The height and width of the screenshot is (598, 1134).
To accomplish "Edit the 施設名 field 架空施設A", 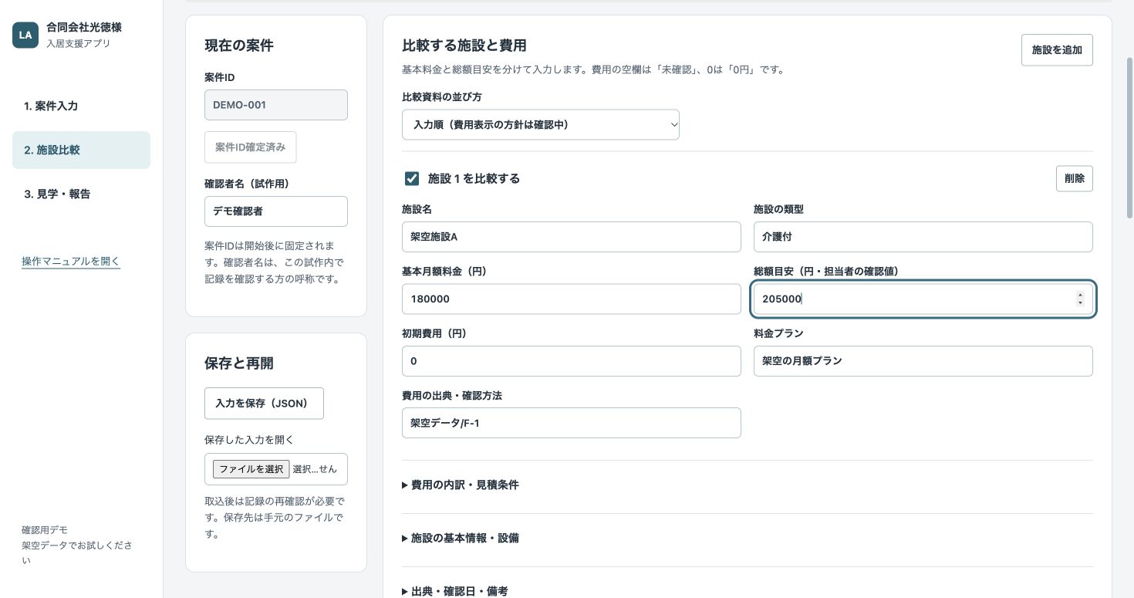I will (572, 237).
